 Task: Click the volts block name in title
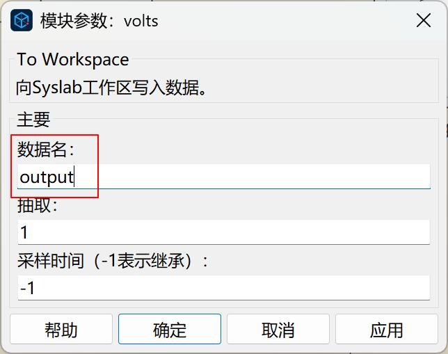click(x=141, y=21)
